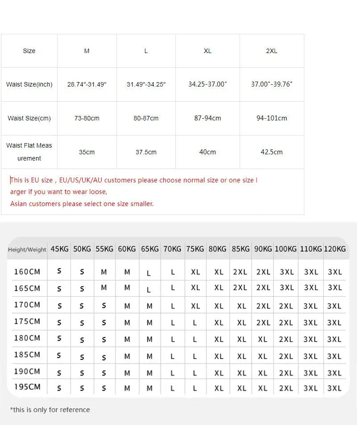Click the 87-94cm waist size cell
The height and width of the screenshot is (425, 357).
pyautogui.click(x=208, y=118)
